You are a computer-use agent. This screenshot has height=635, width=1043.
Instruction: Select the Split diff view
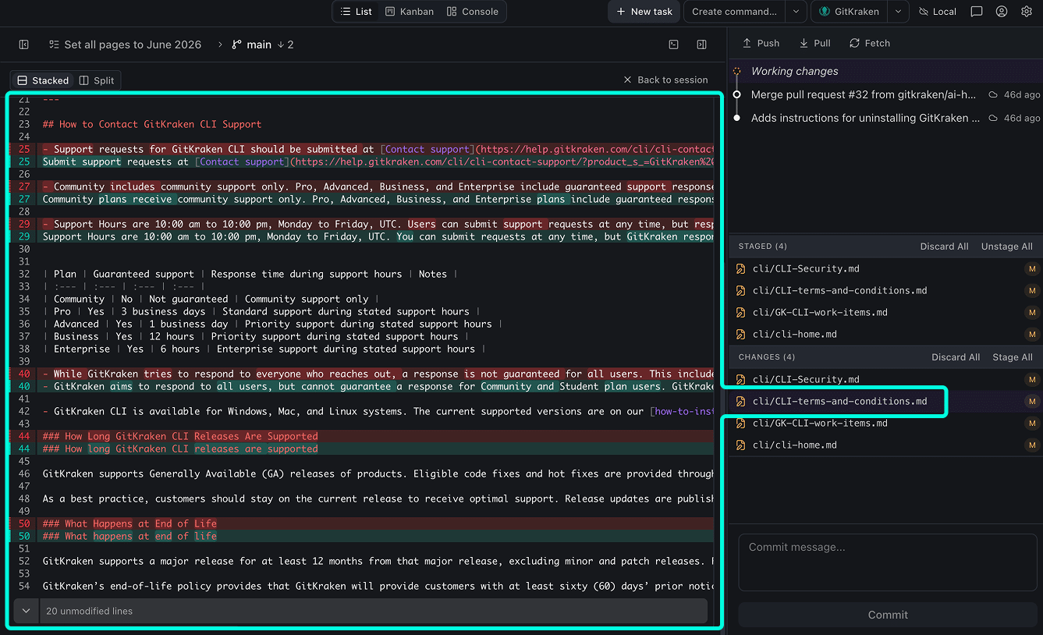97,80
